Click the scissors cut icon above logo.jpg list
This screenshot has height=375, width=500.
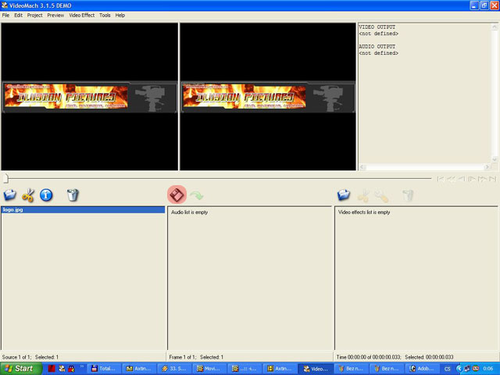pyautogui.click(x=28, y=195)
